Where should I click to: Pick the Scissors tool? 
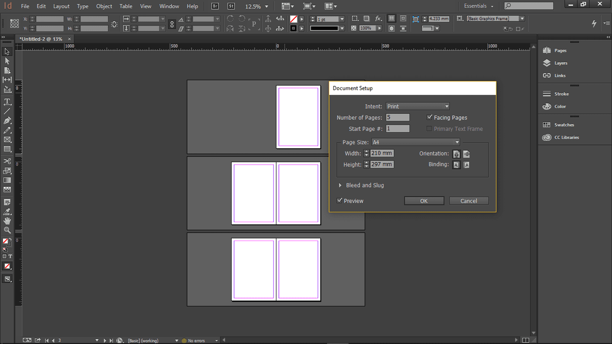tap(8, 161)
